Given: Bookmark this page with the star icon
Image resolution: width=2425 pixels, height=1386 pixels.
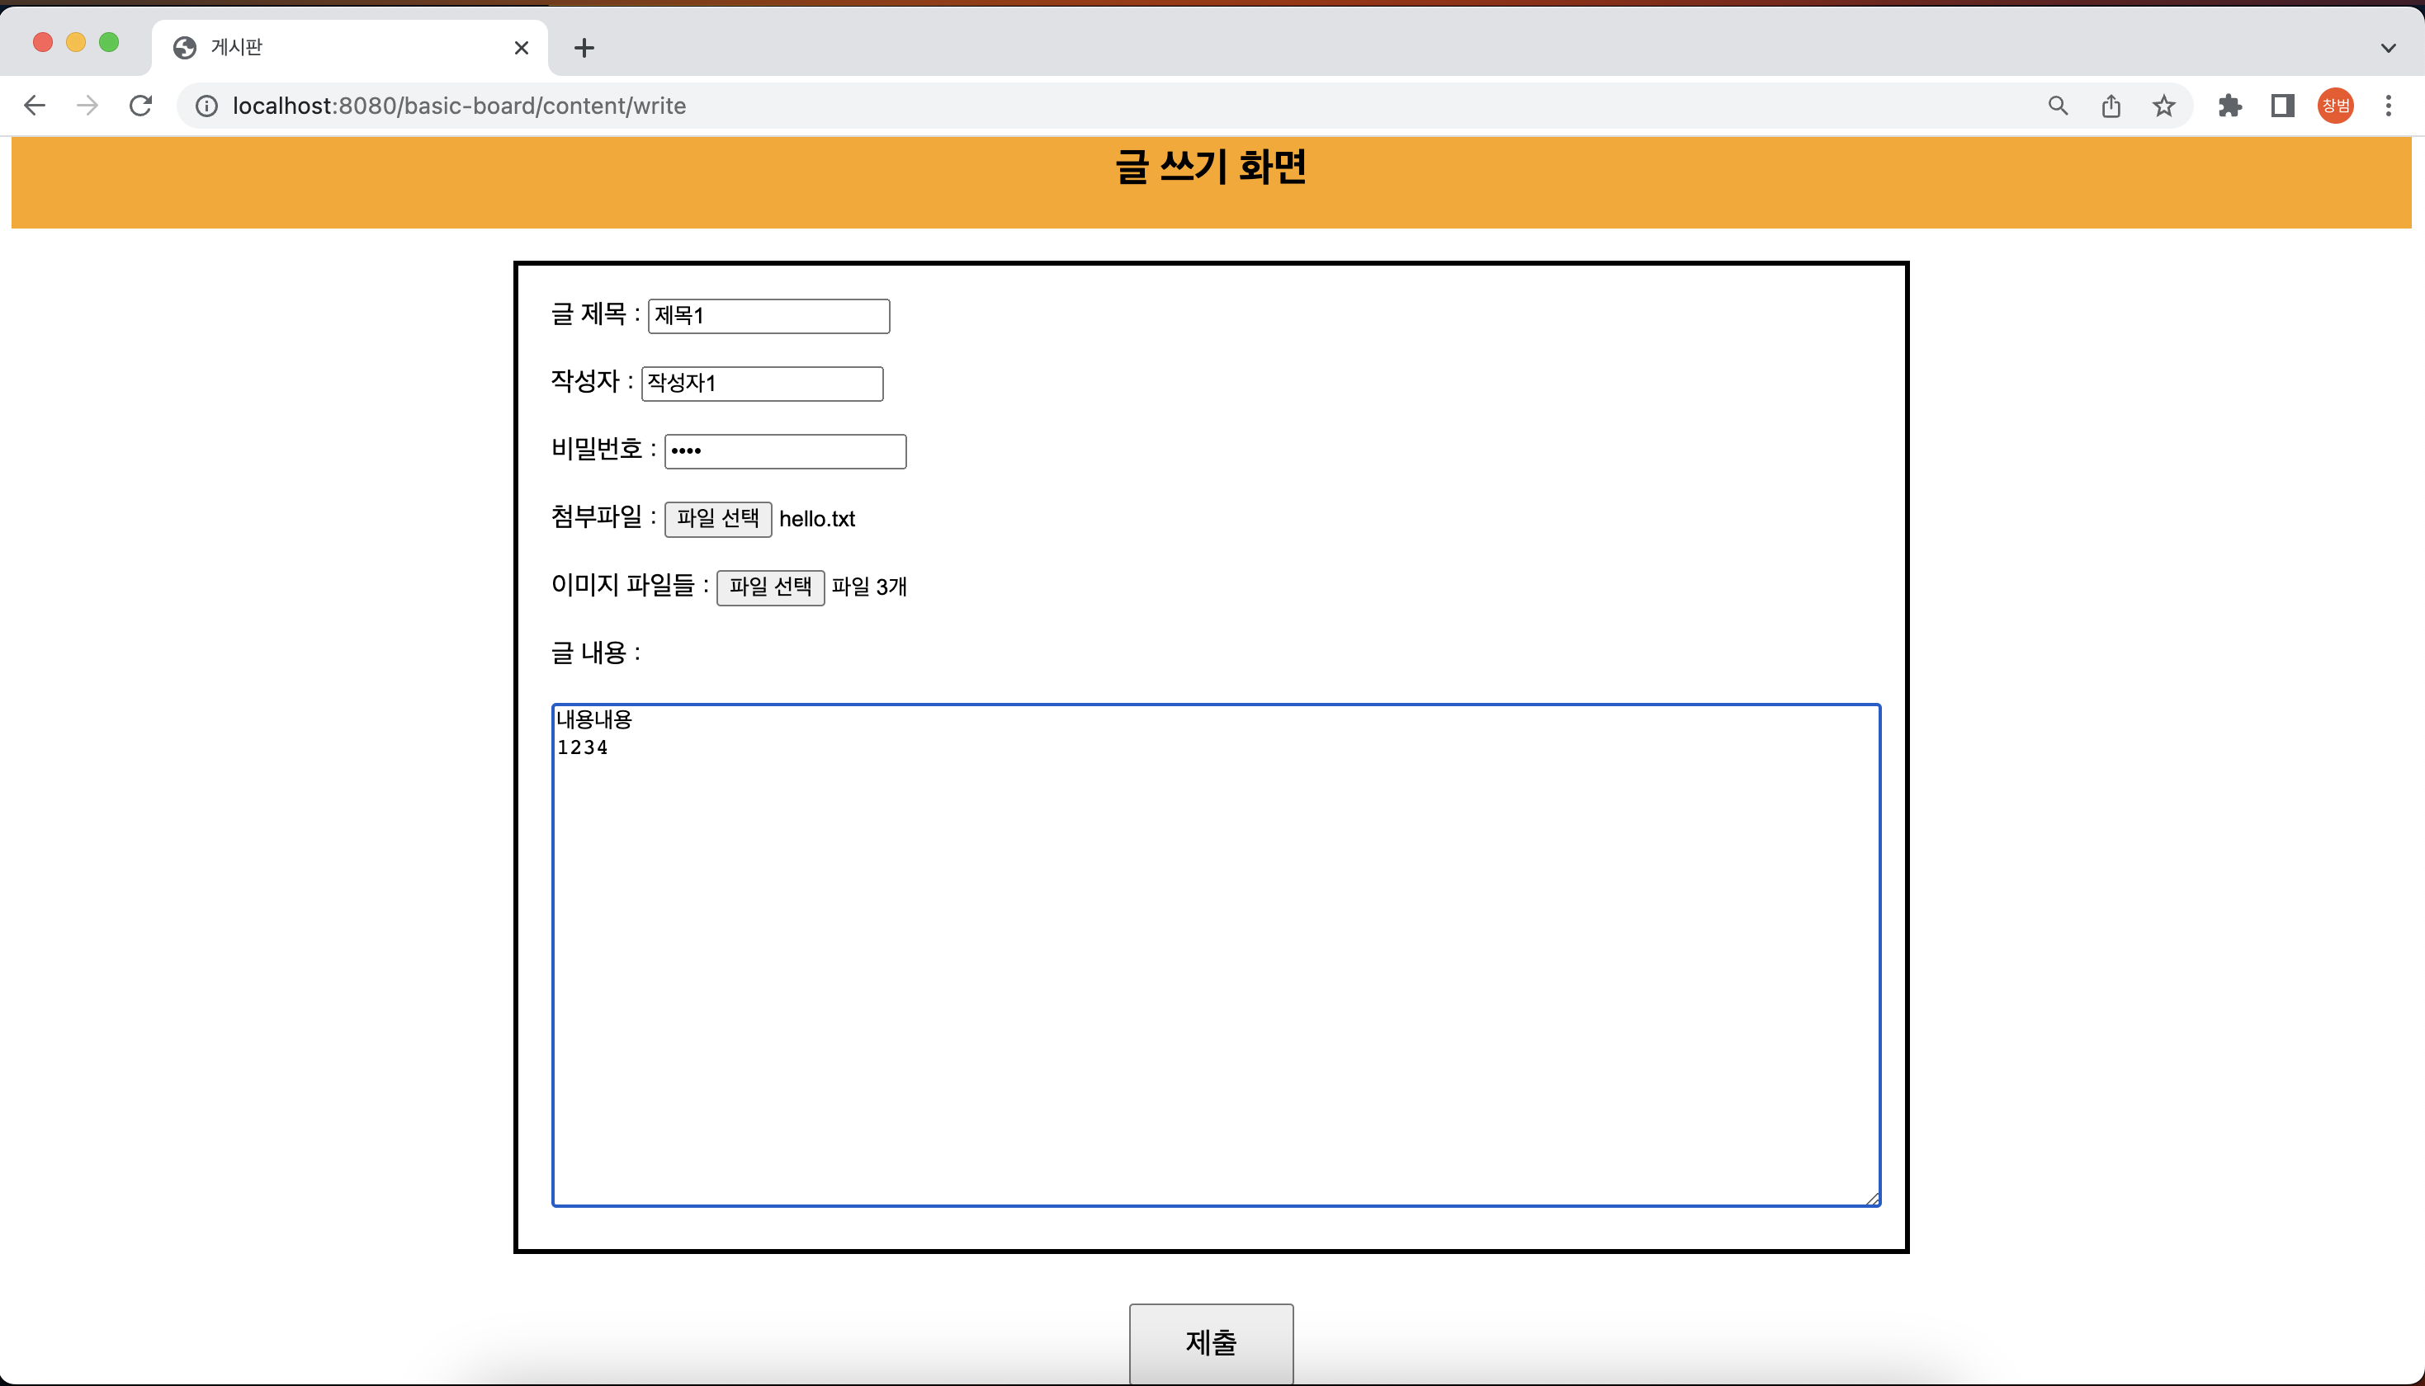Looking at the screenshot, I should coord(2164,106).
